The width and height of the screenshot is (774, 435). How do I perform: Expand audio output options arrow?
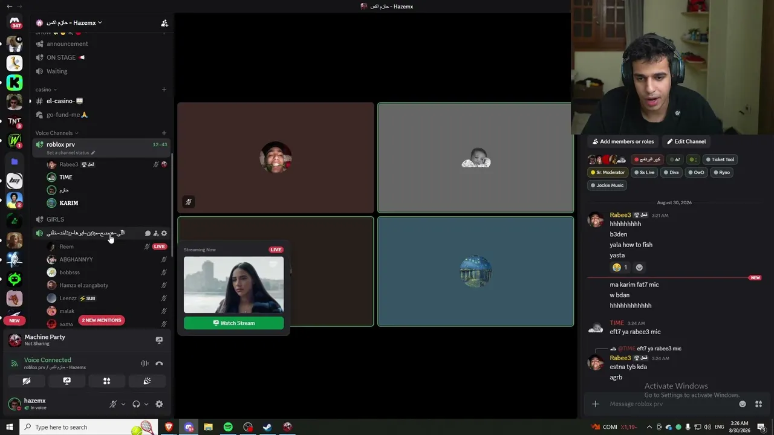[x=146, y=404]
